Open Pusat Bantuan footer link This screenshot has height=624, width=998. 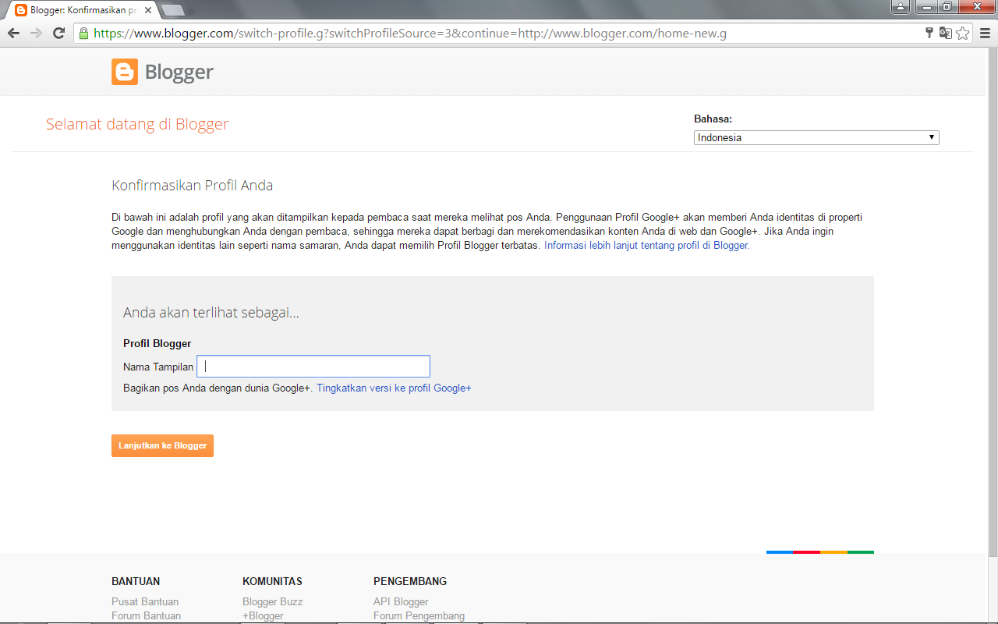click(x=145, y=601)
